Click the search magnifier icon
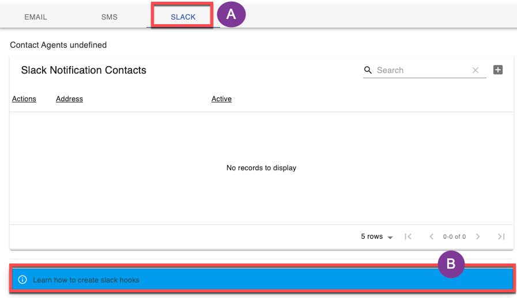Viewport: 517px width, 298px height. pyautogui.click(x=368, y=70)
